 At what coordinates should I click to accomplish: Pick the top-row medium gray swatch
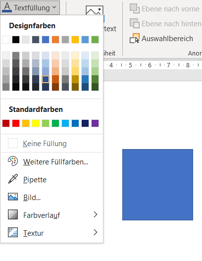tap(65, 40)
